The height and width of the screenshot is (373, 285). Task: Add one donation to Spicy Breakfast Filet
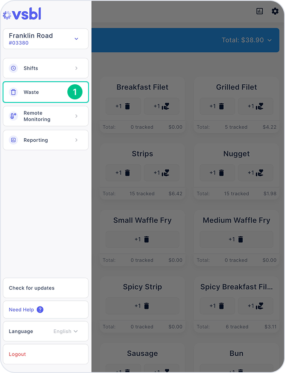256,306
